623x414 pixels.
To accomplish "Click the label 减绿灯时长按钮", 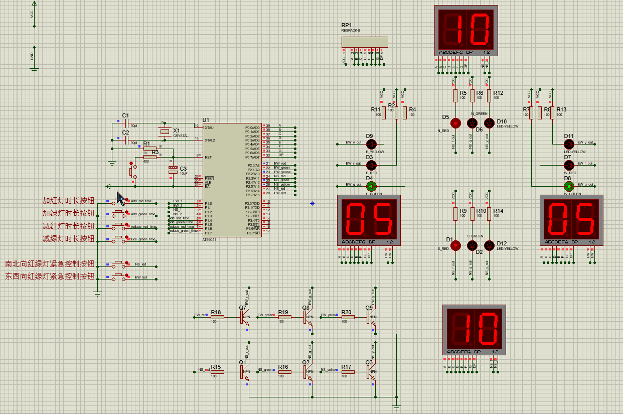I will 68,238.
